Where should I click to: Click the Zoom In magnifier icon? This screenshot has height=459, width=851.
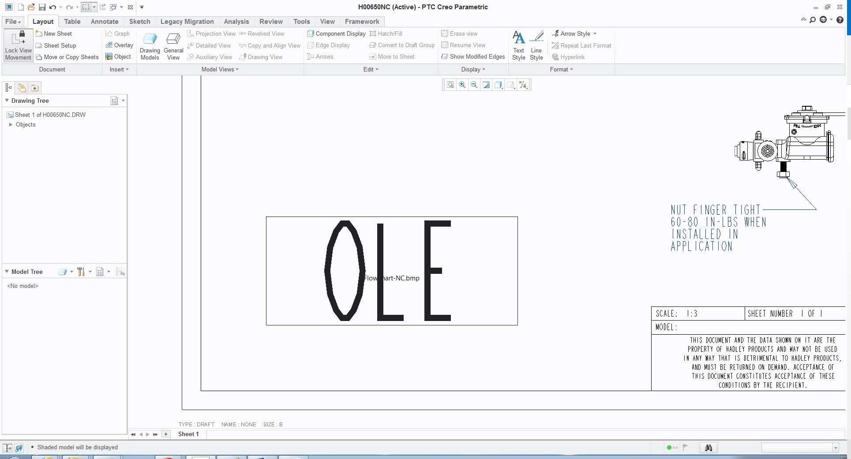pos(462,85)
